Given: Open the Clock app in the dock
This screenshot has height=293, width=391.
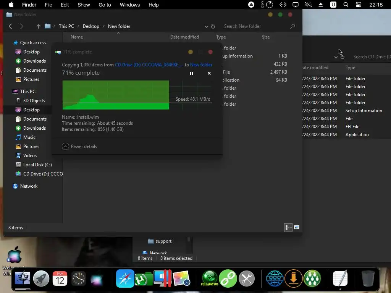Looking at the screenshot, I should tap(79, 278).
